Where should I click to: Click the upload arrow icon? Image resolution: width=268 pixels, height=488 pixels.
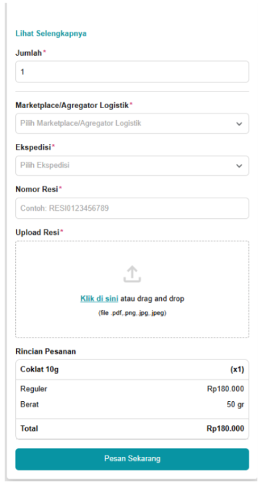[x=132, y=274]
